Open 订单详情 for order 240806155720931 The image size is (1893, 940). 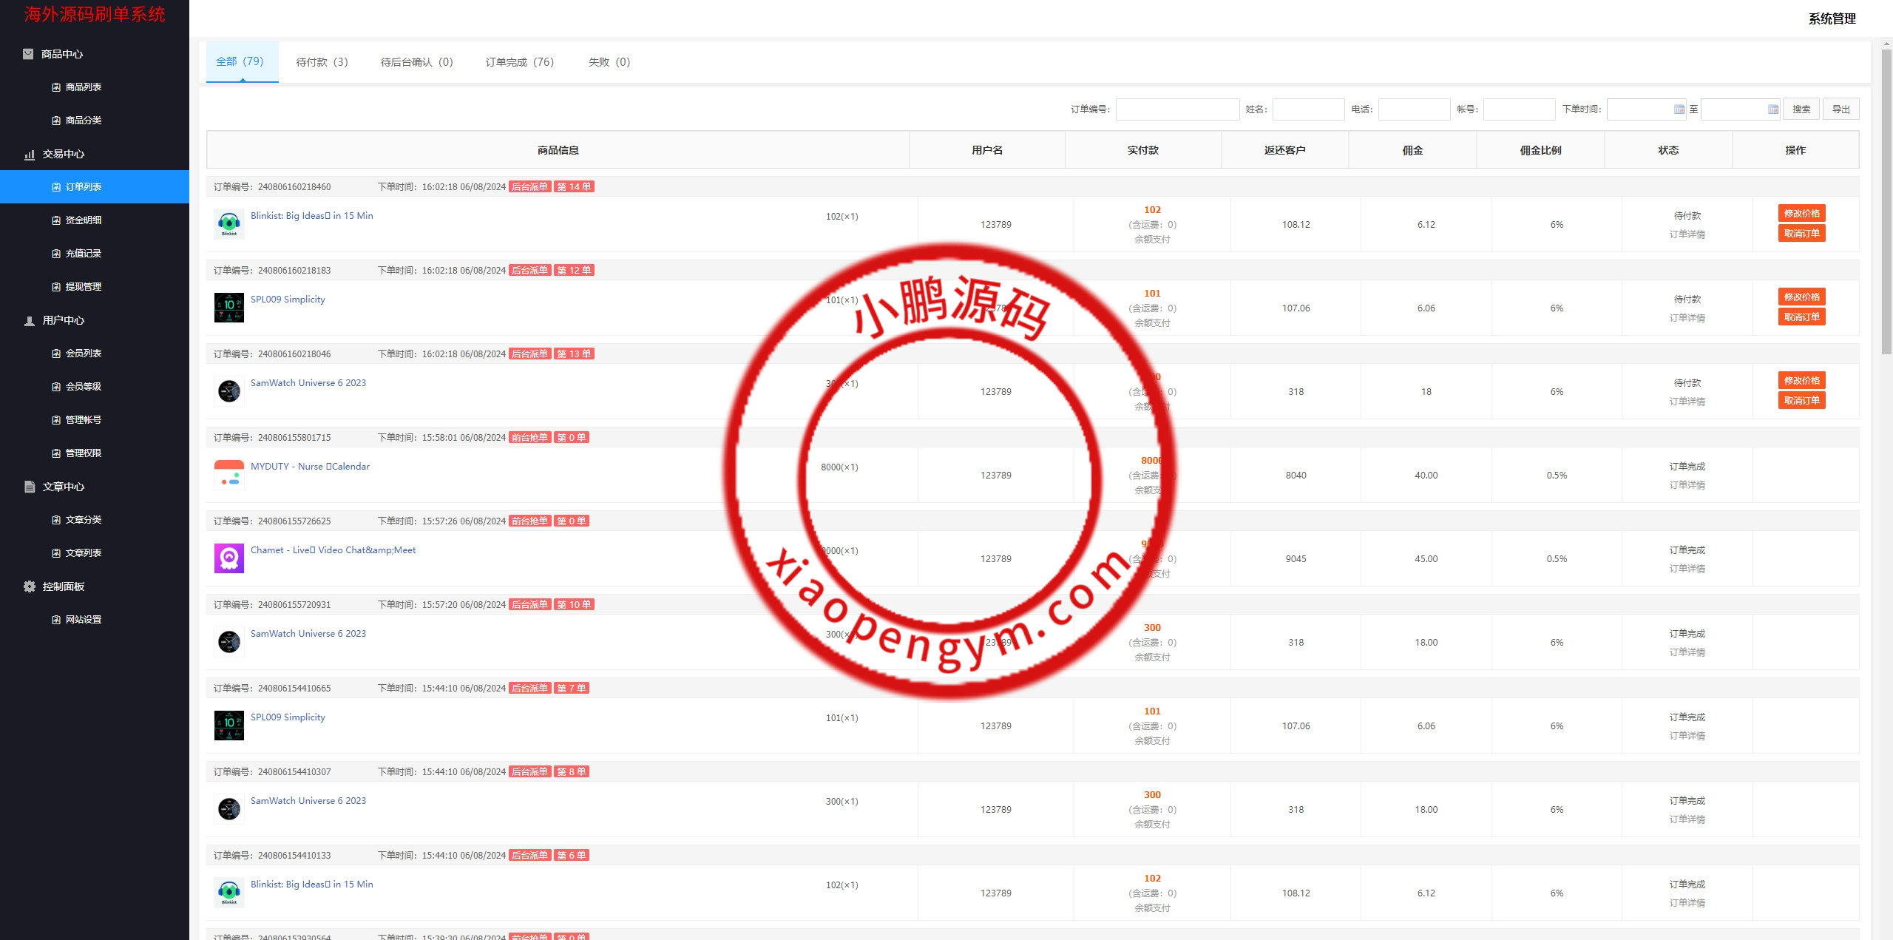pos(1687,652)
